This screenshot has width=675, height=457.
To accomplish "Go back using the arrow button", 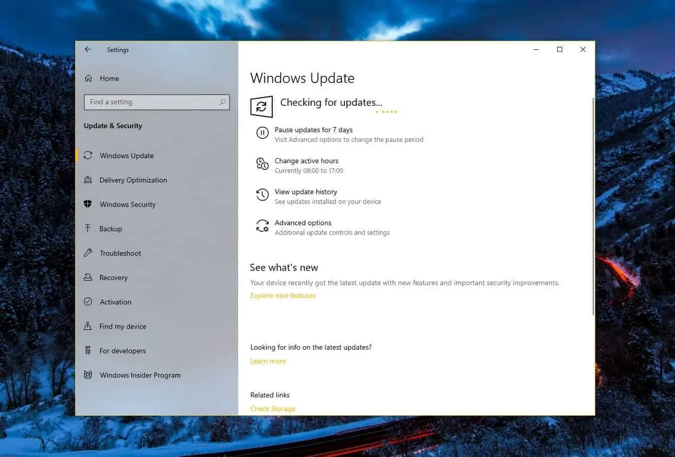I will pos(88,49).
